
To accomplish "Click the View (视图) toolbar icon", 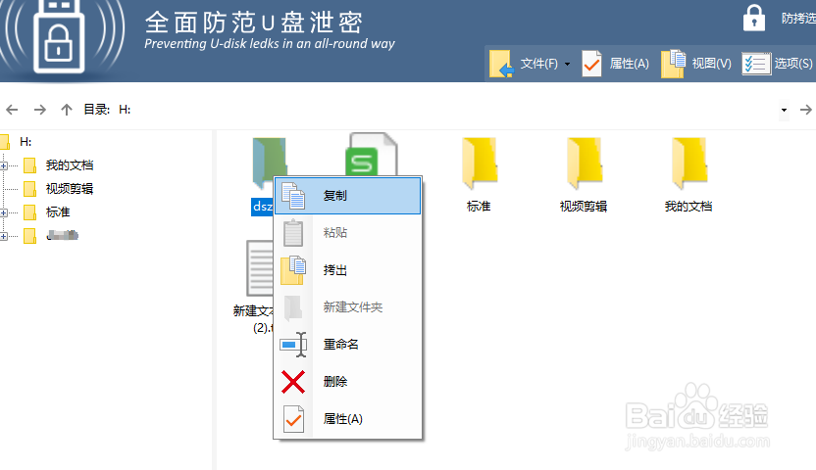I will [x=674, y=64].
